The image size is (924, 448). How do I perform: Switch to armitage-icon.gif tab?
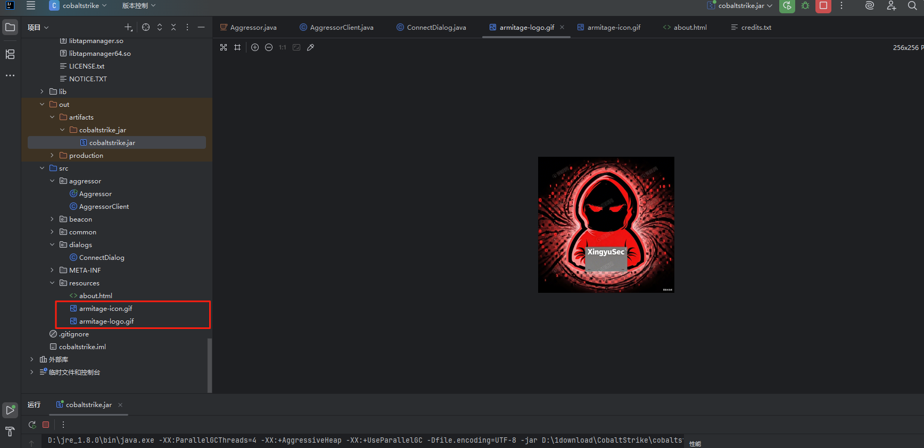point(609,27)
